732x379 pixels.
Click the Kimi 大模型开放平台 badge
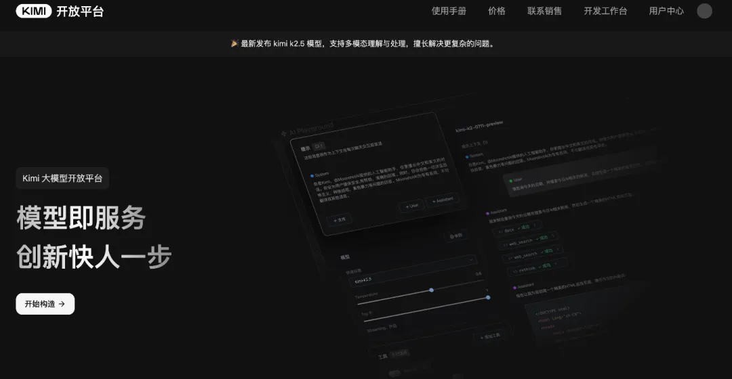click(x=62, y=178)
